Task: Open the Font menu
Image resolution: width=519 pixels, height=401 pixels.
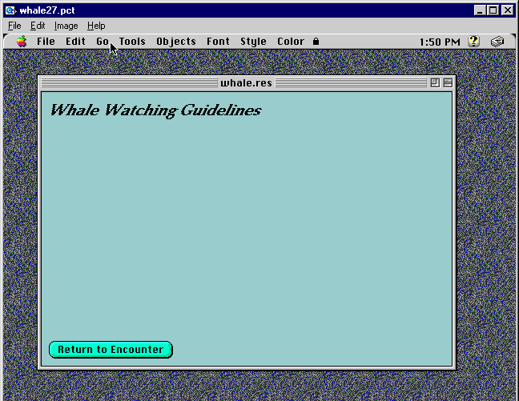Action: click(218, 42)
